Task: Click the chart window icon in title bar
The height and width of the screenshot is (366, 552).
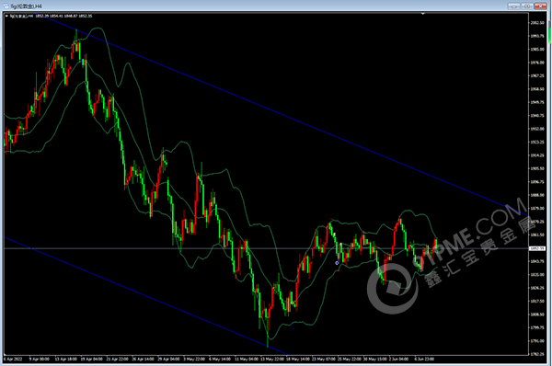Action: point(6,6)
